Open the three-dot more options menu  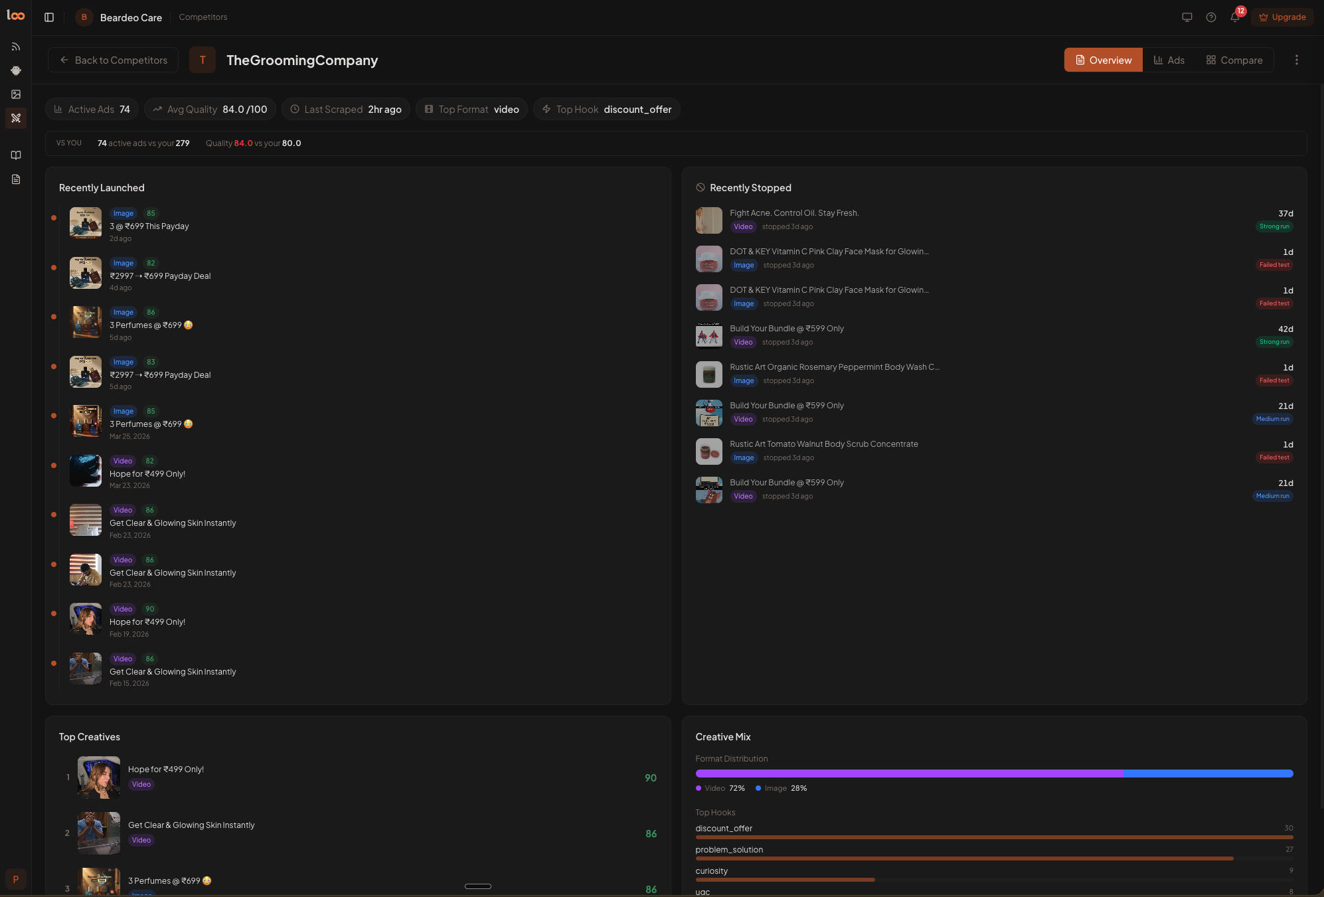pos(1296,60)
